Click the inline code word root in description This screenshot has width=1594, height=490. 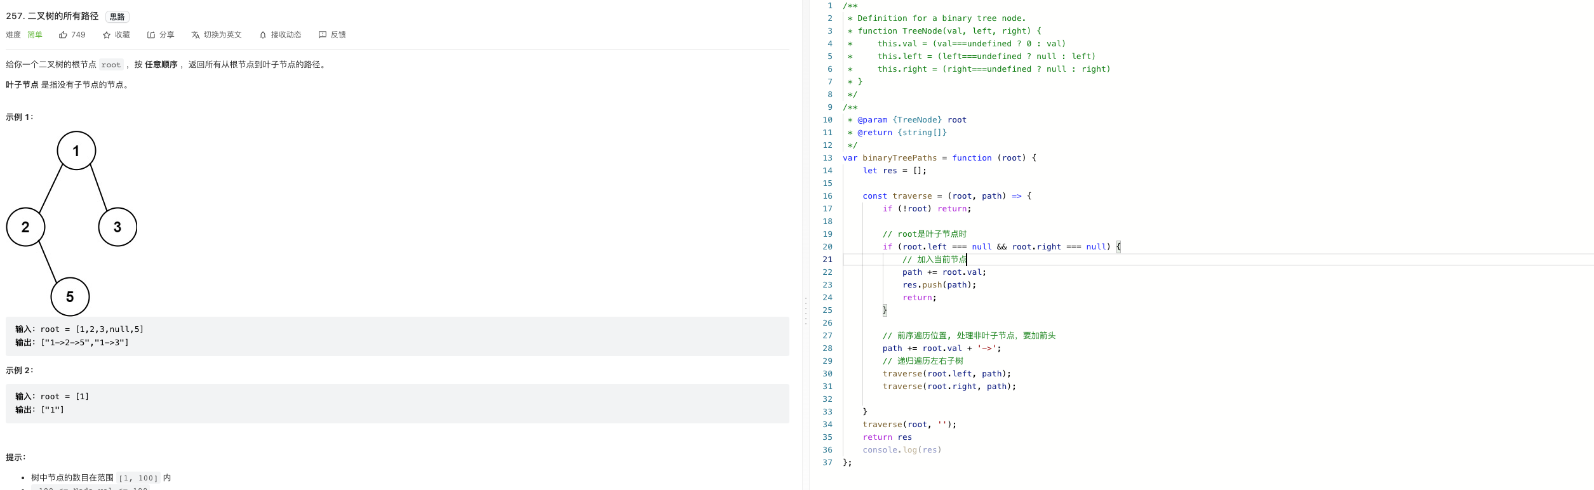coord(111,65)
